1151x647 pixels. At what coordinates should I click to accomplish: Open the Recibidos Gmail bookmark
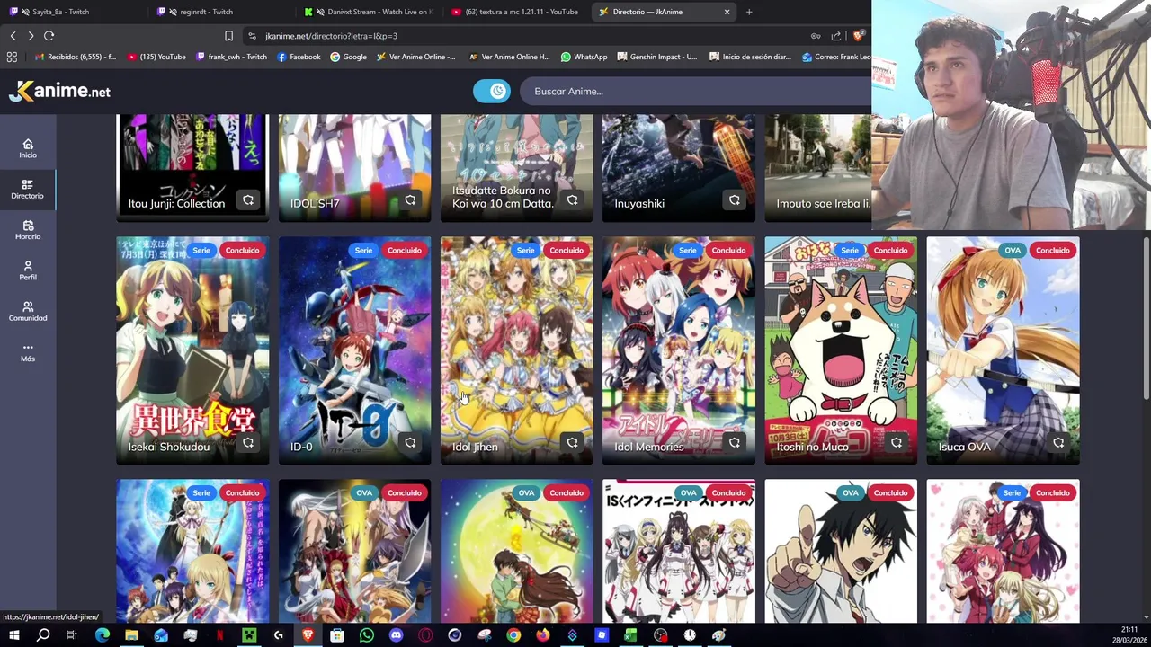[75, 57]
